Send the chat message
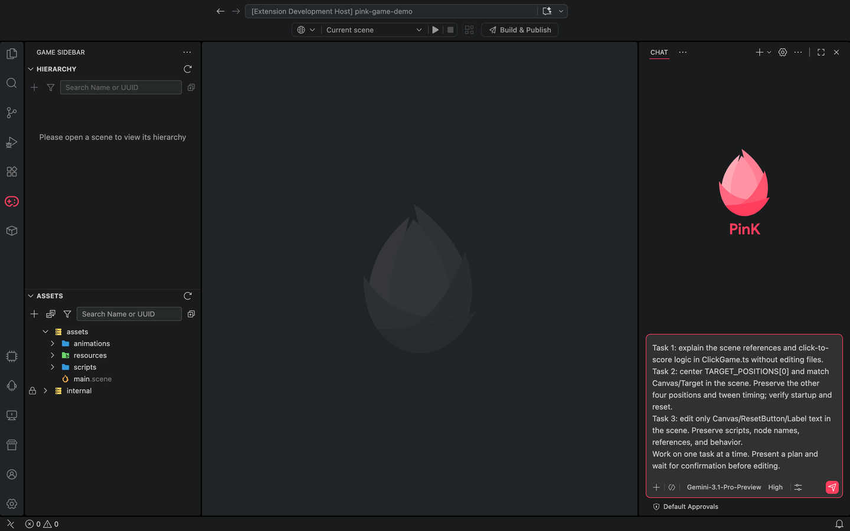Viewport: 850px width, 531px height. (832, 487)
